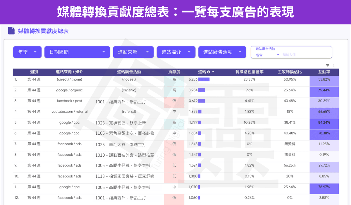Click the sort arrow in 進站 header
Viewport: 351px width, 205px height.
click(213, 72)
